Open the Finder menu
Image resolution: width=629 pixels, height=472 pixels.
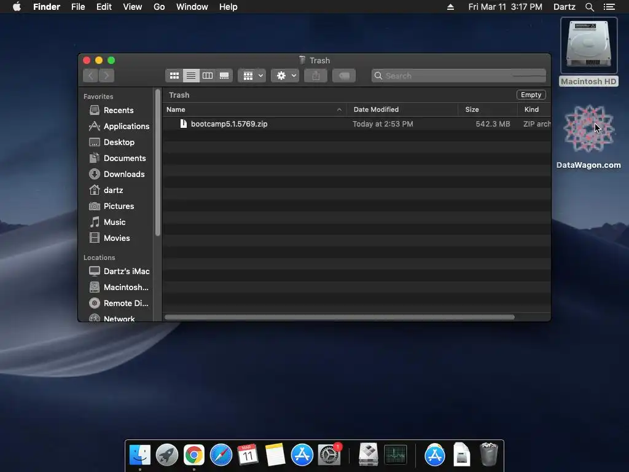[47, 7]
